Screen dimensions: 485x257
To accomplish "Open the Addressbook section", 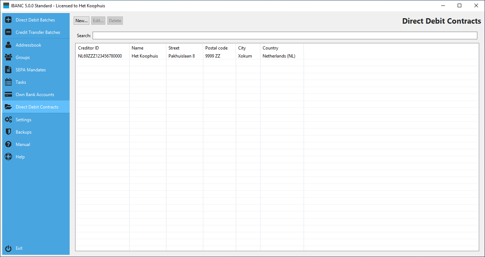I will coord(28,45).
